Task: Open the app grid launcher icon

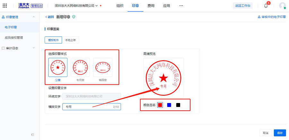Action: click(x=4, y=6)
